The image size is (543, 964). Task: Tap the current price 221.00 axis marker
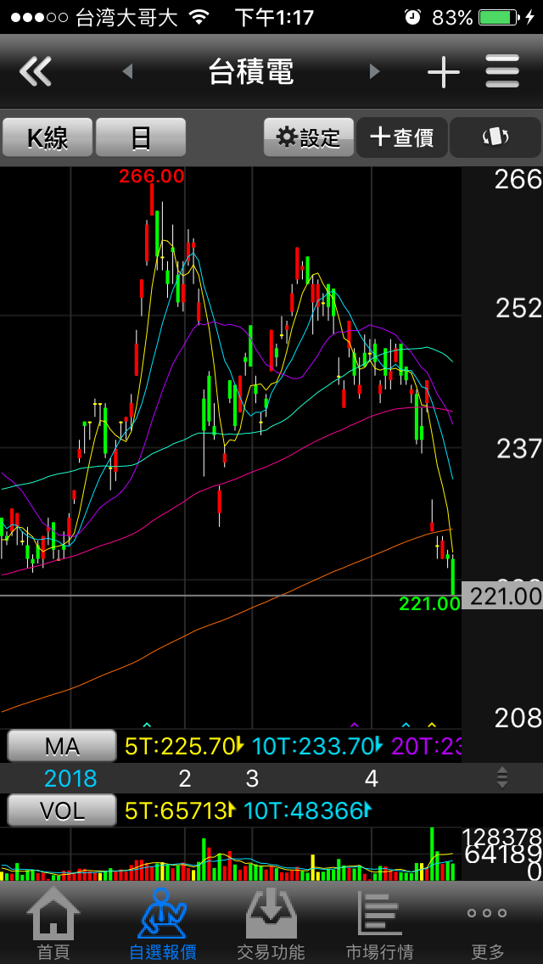coord(501,596)
